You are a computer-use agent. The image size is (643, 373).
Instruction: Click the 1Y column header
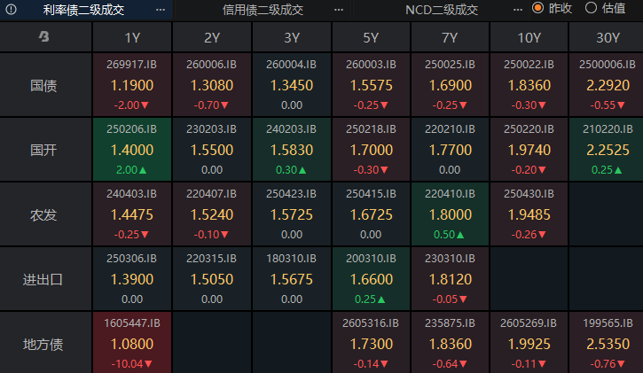[x=132, y=37]
